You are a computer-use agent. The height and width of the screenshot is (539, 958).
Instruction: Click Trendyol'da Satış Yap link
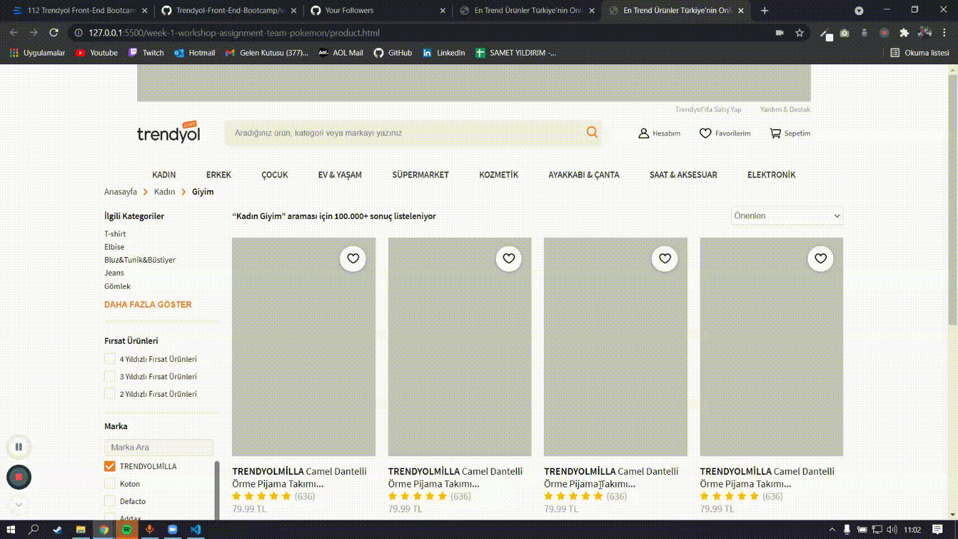coord(709,109)
